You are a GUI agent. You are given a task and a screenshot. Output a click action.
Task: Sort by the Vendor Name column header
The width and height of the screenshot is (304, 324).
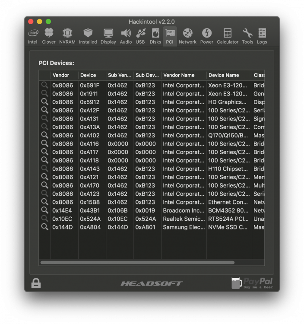(x=184, y=75)
